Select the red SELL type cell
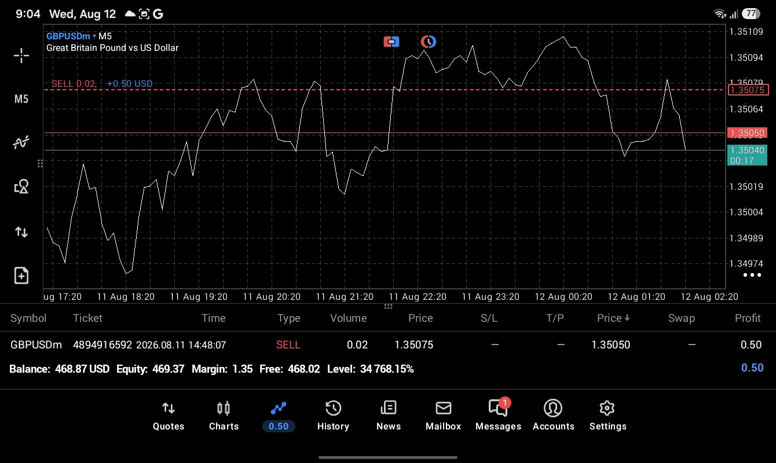The image size is (776, 463). (288, 345)
